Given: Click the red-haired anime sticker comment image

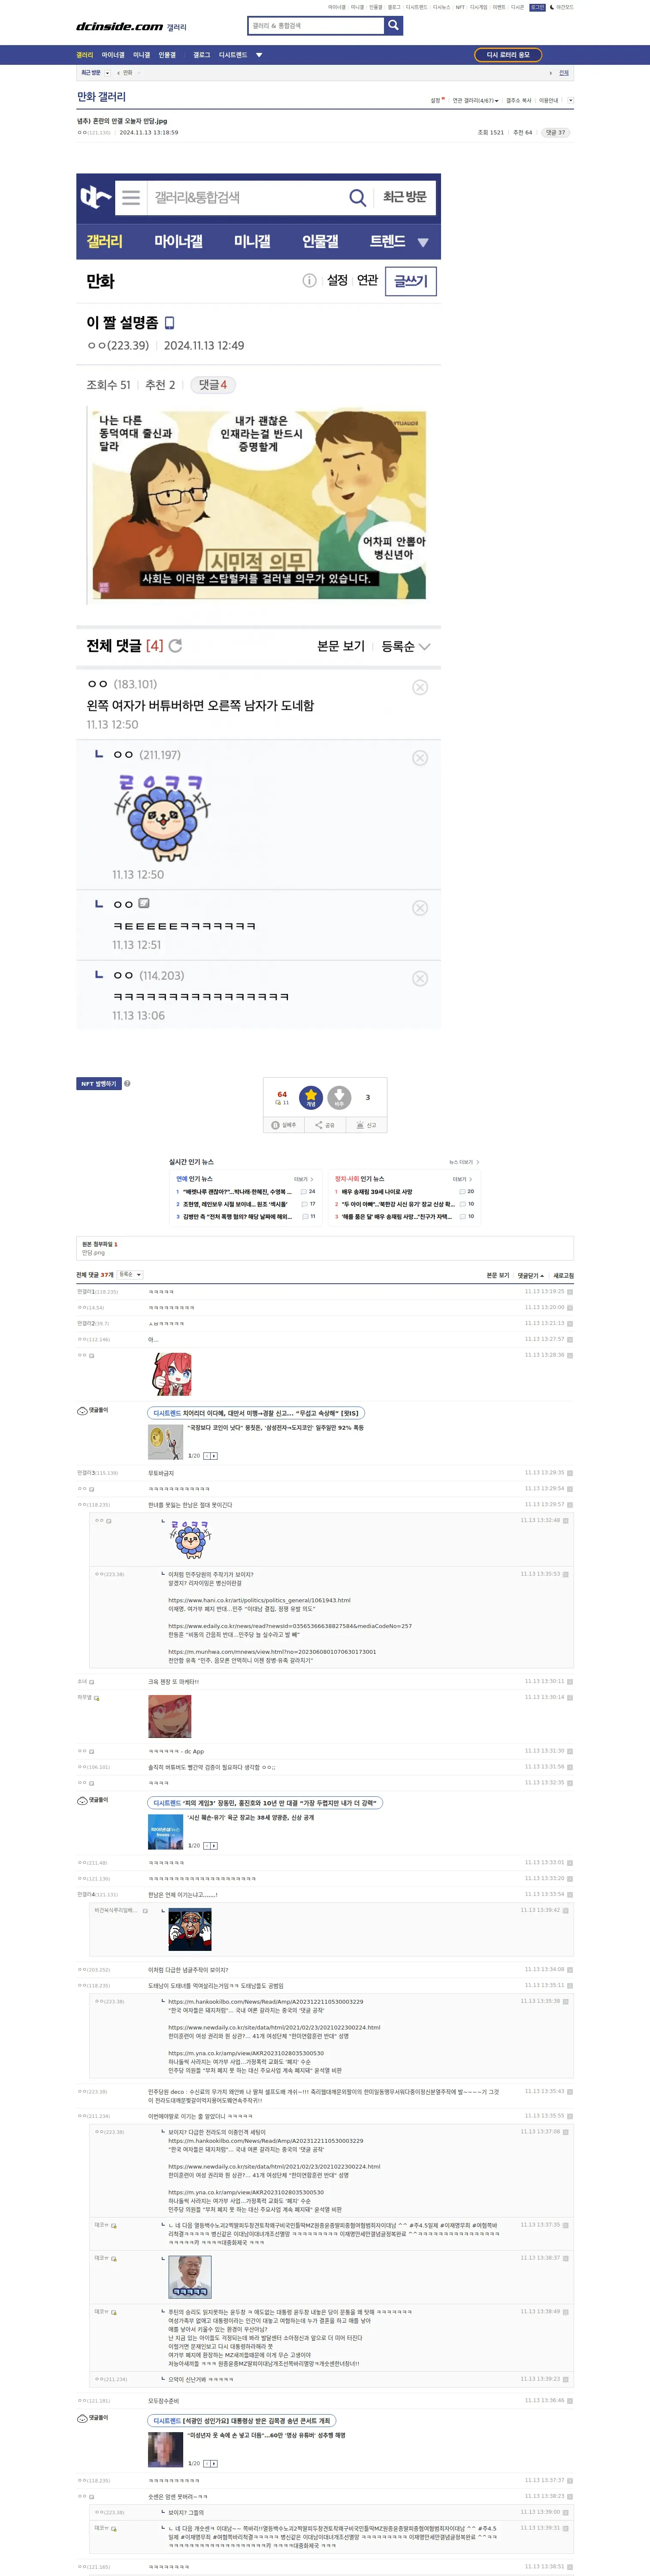Looking at the screenshot, I should 170,1374.
